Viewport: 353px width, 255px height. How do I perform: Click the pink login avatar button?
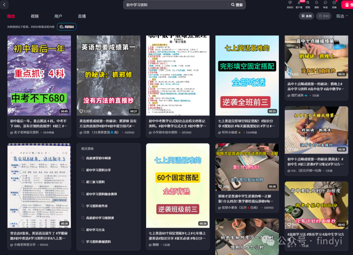tap(347, 5)
